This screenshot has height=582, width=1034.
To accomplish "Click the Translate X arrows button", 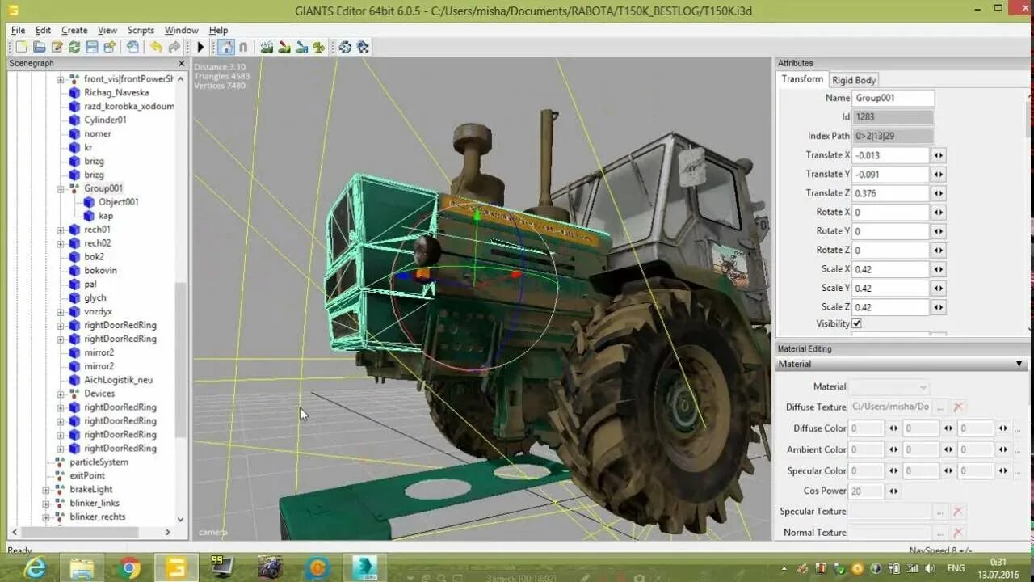I will (938, 155).
